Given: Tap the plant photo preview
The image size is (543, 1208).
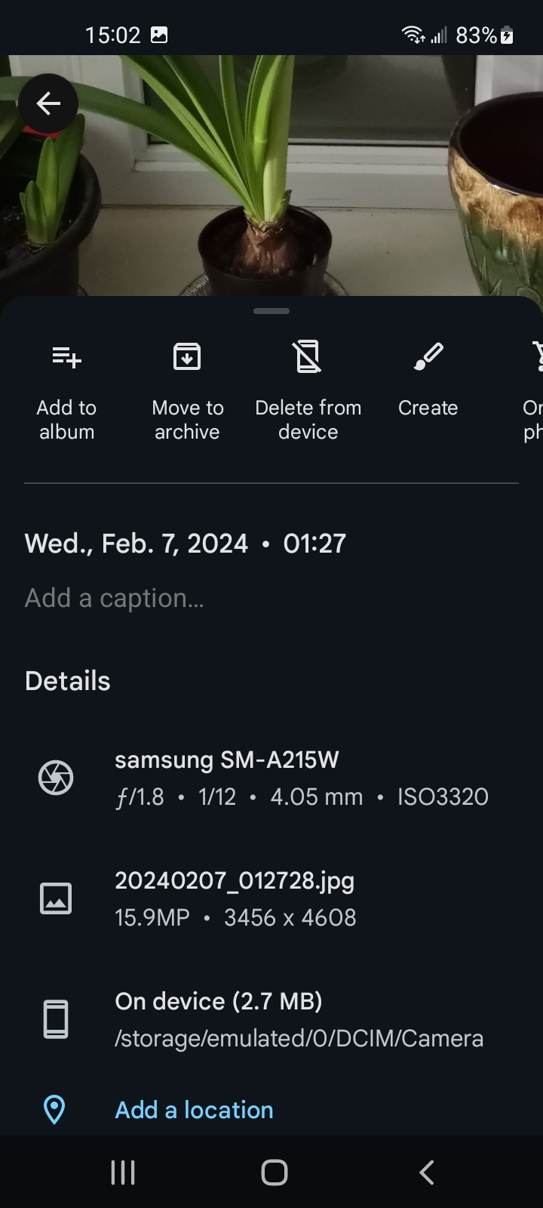Looking at the screenshot, I should (x=271, y=175).
